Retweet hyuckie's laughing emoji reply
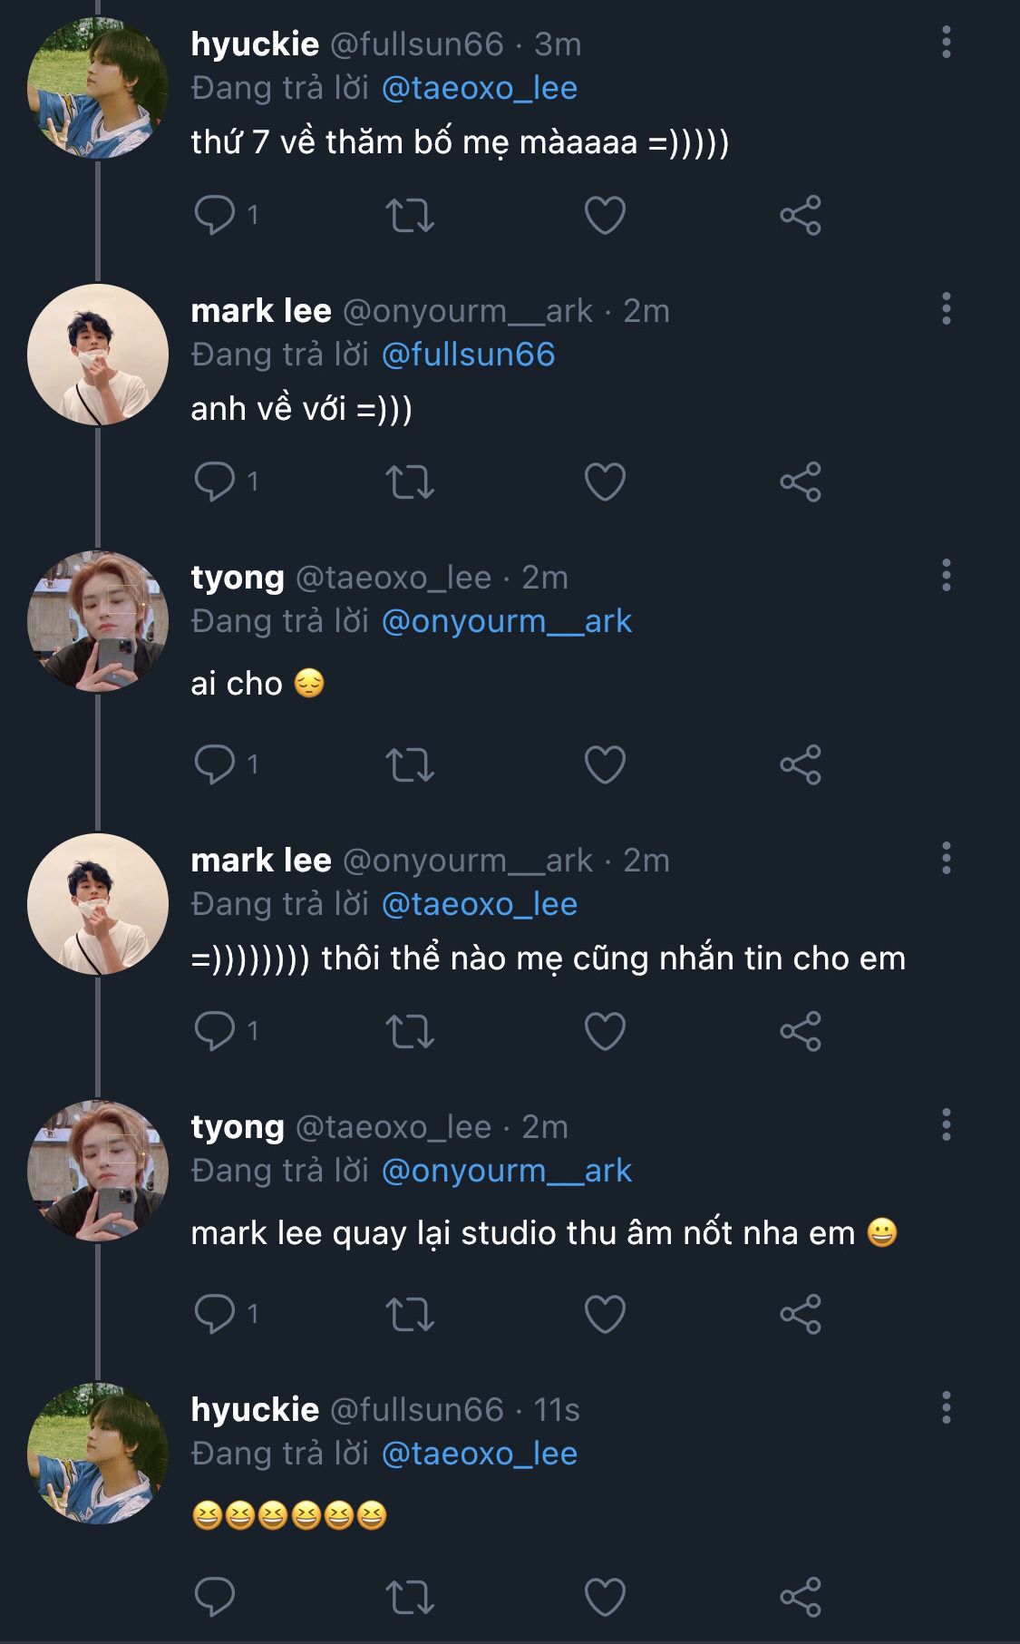The height and width of the screenshot is (1644, 1020). 410,1597
